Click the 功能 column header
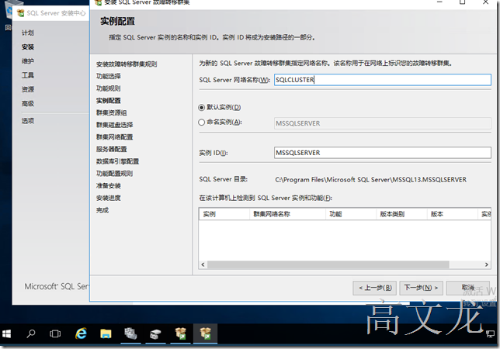 pyautogui.click(x=351, y=214)
